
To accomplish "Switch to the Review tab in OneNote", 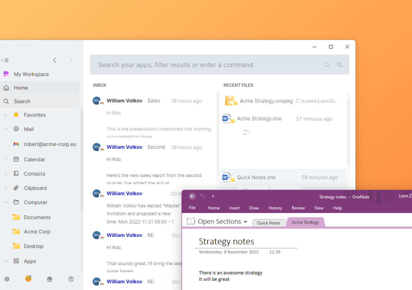I will (x=298, y=208).
